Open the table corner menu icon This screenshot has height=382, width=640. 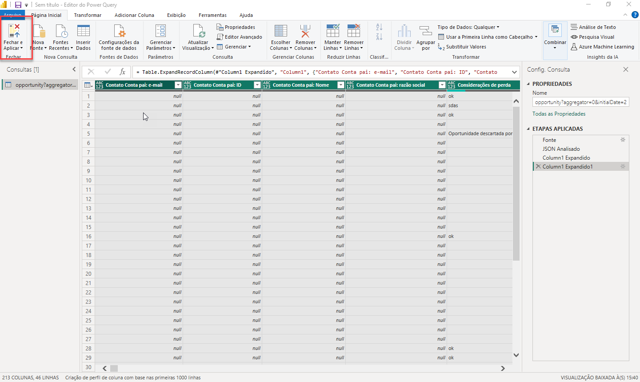tap(88, 85)
